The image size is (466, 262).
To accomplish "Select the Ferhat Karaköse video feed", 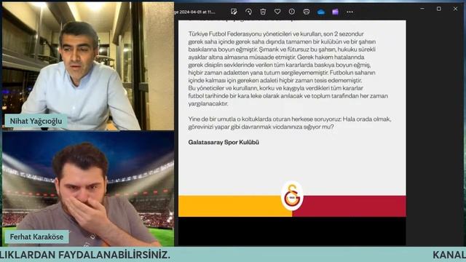I will pyautogui.click(x=88, y=189).
